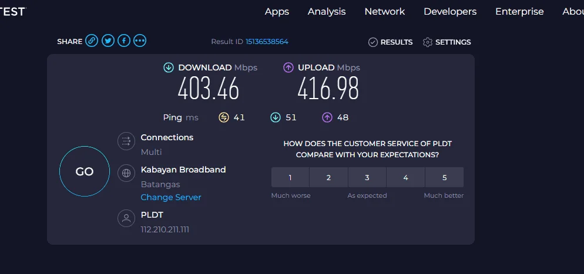
Task: Click the globe icon for Kabayan Broadband
Action: point(126,173)
